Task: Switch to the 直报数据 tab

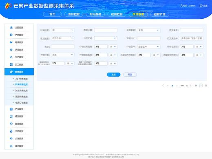Action: (x=74, y=14)
